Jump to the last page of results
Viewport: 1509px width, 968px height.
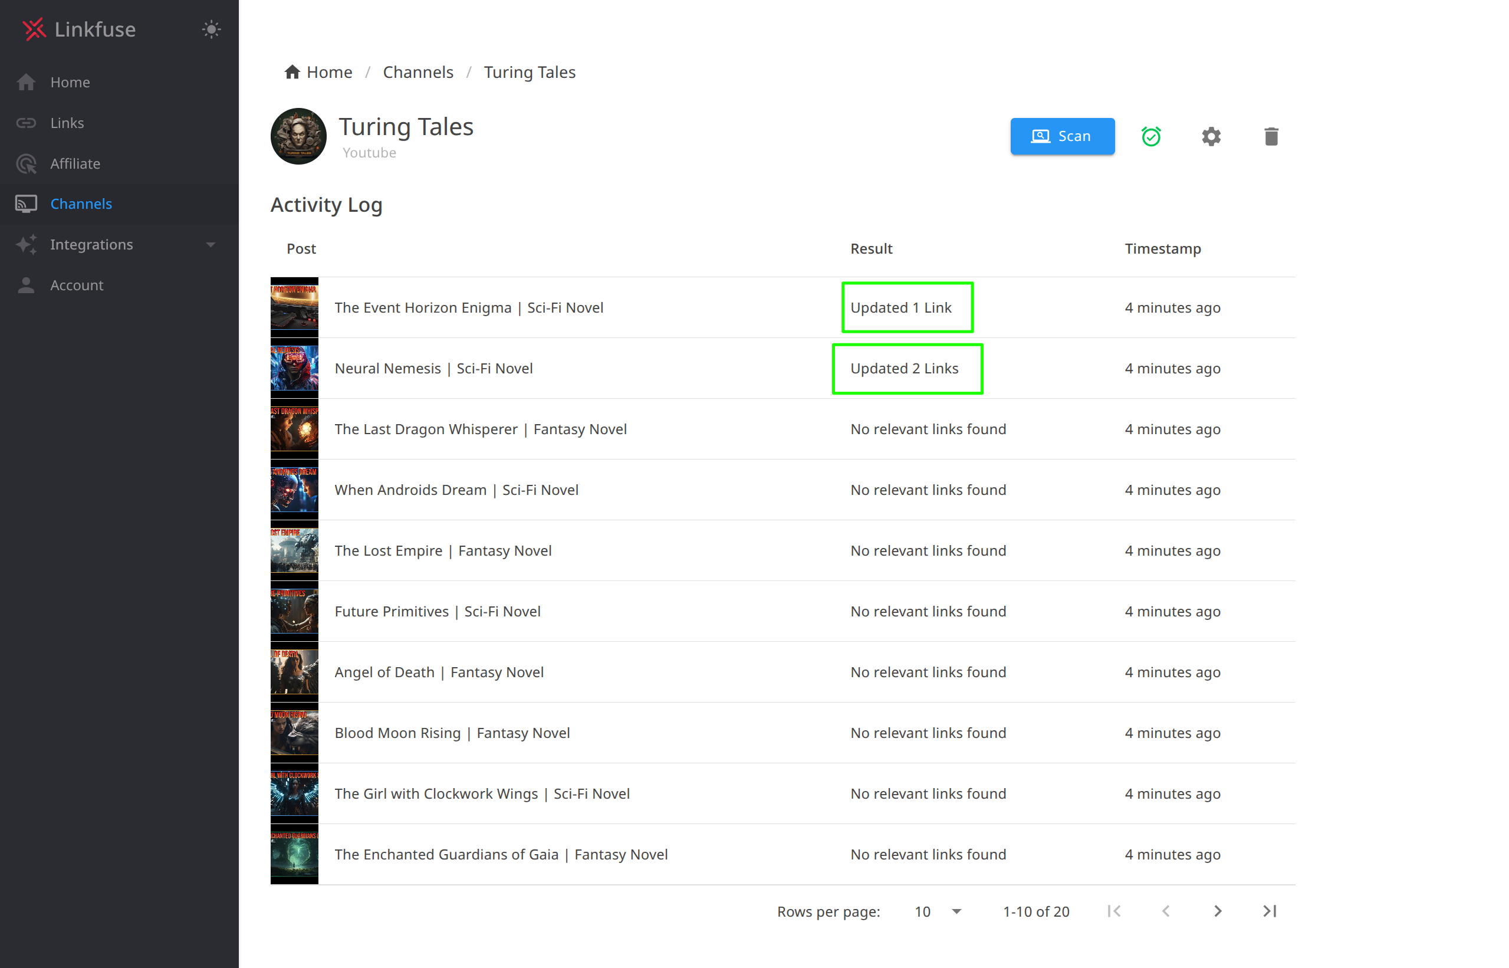tap(1268, 911)
